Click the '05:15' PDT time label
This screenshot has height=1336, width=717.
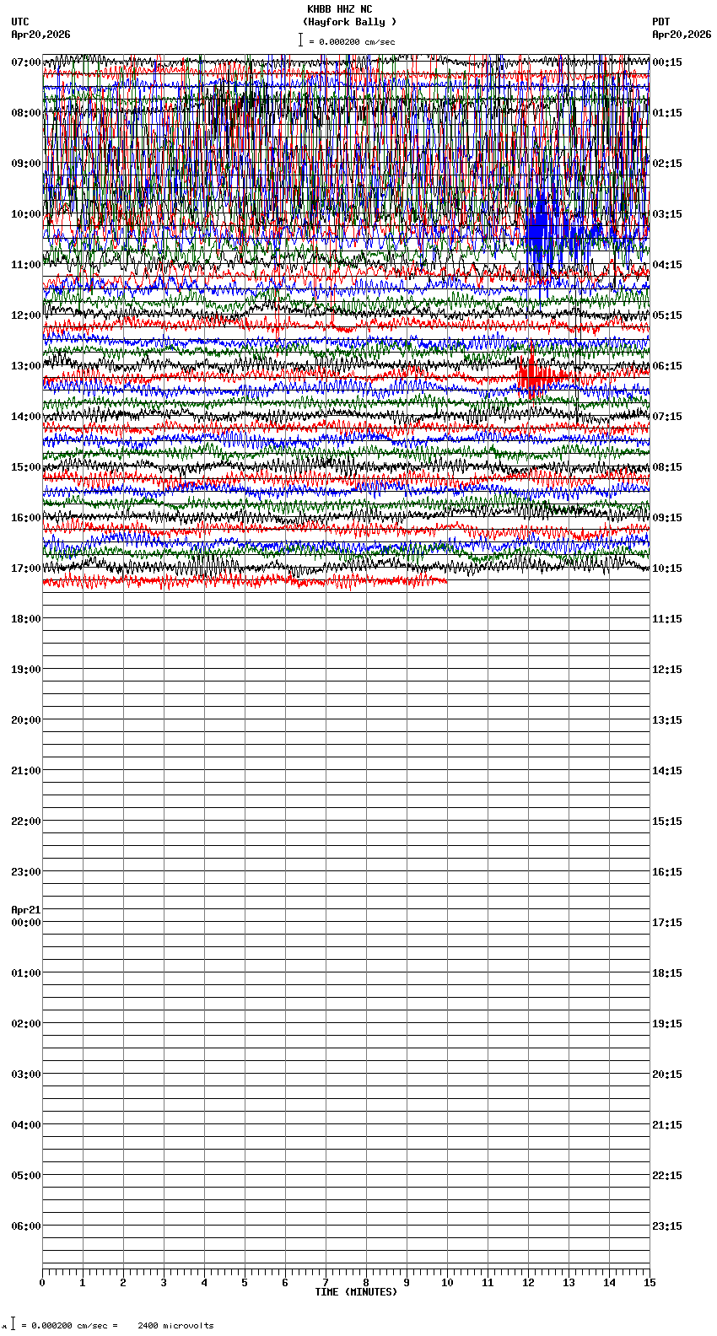pyautogui.click(x=667, y=315)
